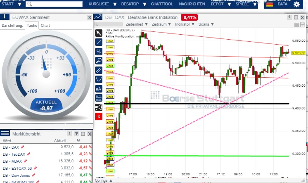Click the -0,57 % ESTOXX 50 change
The width and height of the screenshot is (308, 183).
click(85, 168)
